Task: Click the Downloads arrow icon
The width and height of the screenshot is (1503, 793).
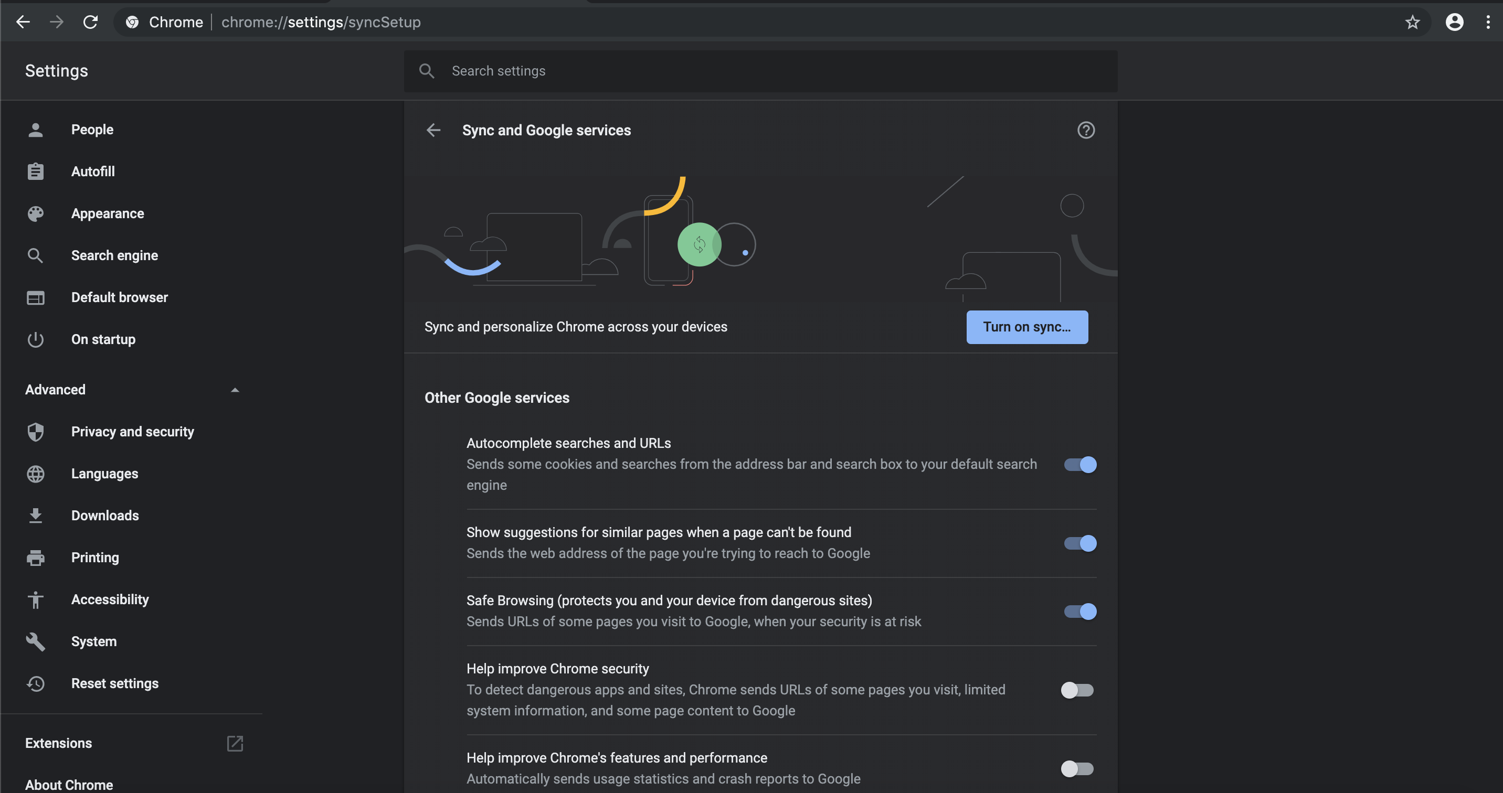Action: tap(36, 516)
